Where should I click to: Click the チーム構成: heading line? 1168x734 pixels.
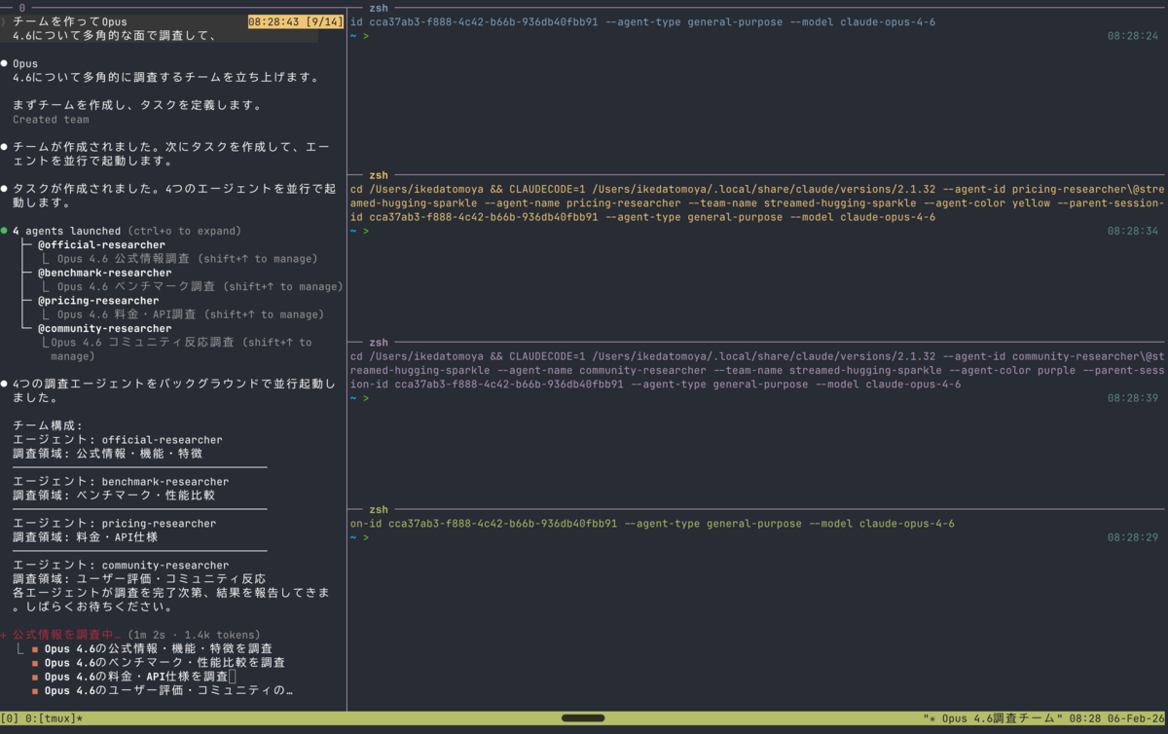pyautogui.click(x=48, y=425)
